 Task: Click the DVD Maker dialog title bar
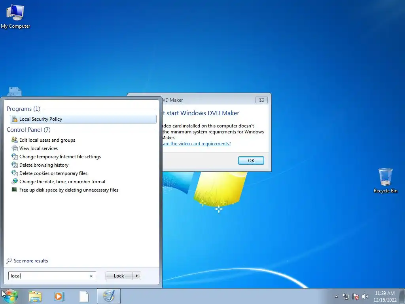coord(208,100)
